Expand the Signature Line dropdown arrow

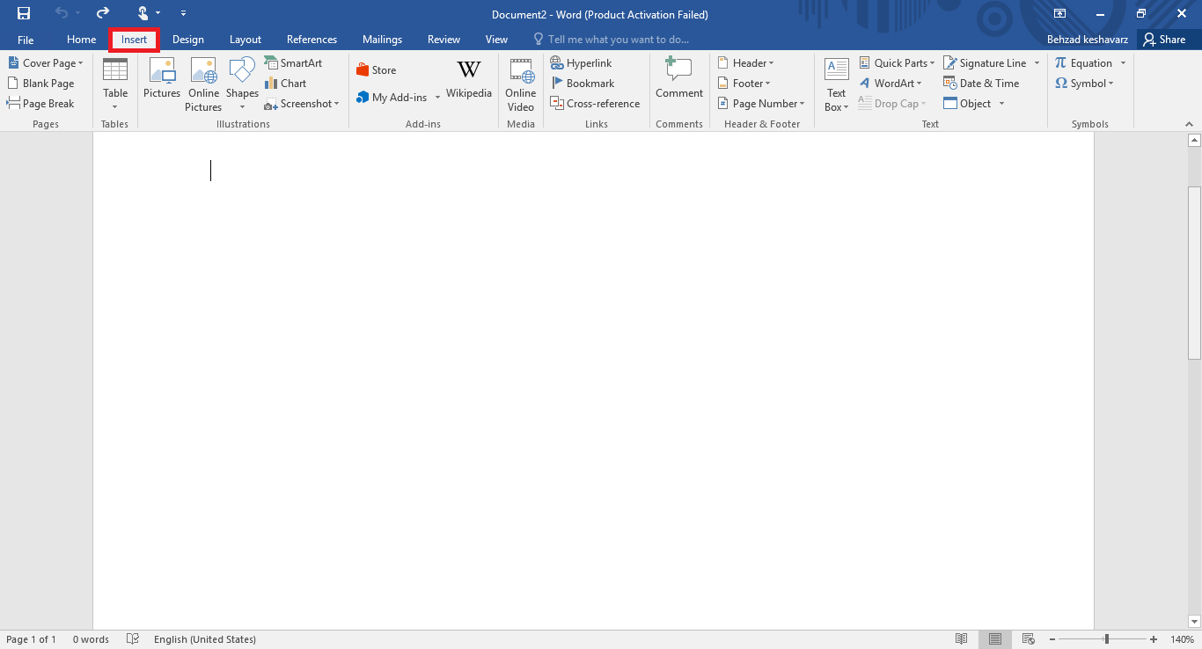click(x=1037, y=63)
